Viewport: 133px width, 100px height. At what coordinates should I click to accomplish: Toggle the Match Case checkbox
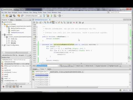click(75, 66)
